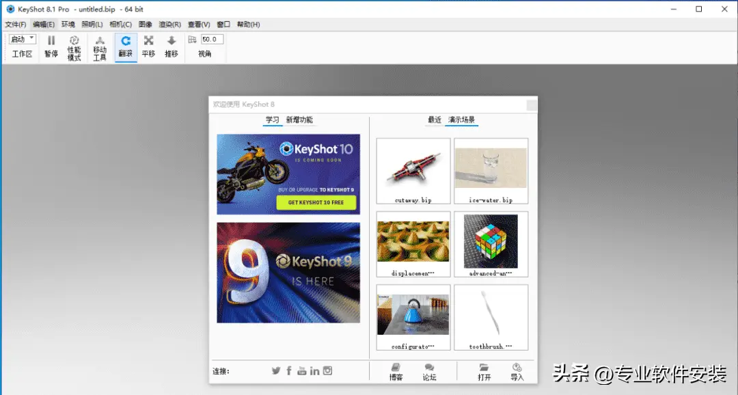Open the Render (渲染) menu
The height and width of the screenshot is (395, 738).
click(170, 25)
